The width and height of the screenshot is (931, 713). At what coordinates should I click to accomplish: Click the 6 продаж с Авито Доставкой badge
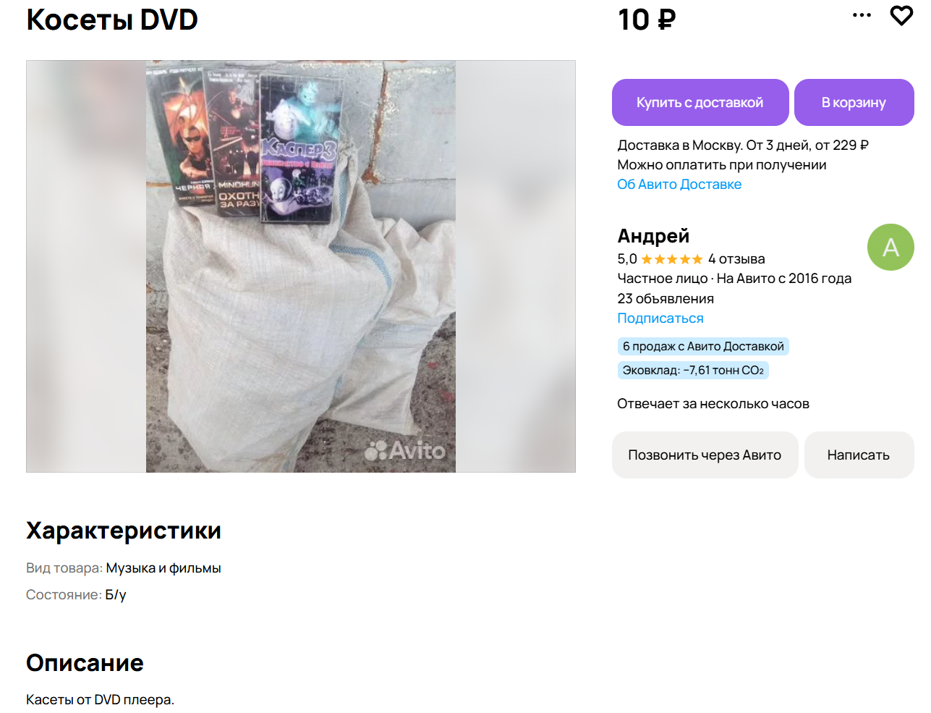[x=703, y=346]
